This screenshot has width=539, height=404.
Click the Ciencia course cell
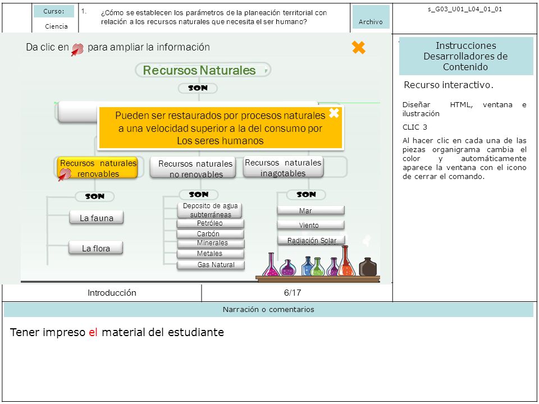(56, 26)
